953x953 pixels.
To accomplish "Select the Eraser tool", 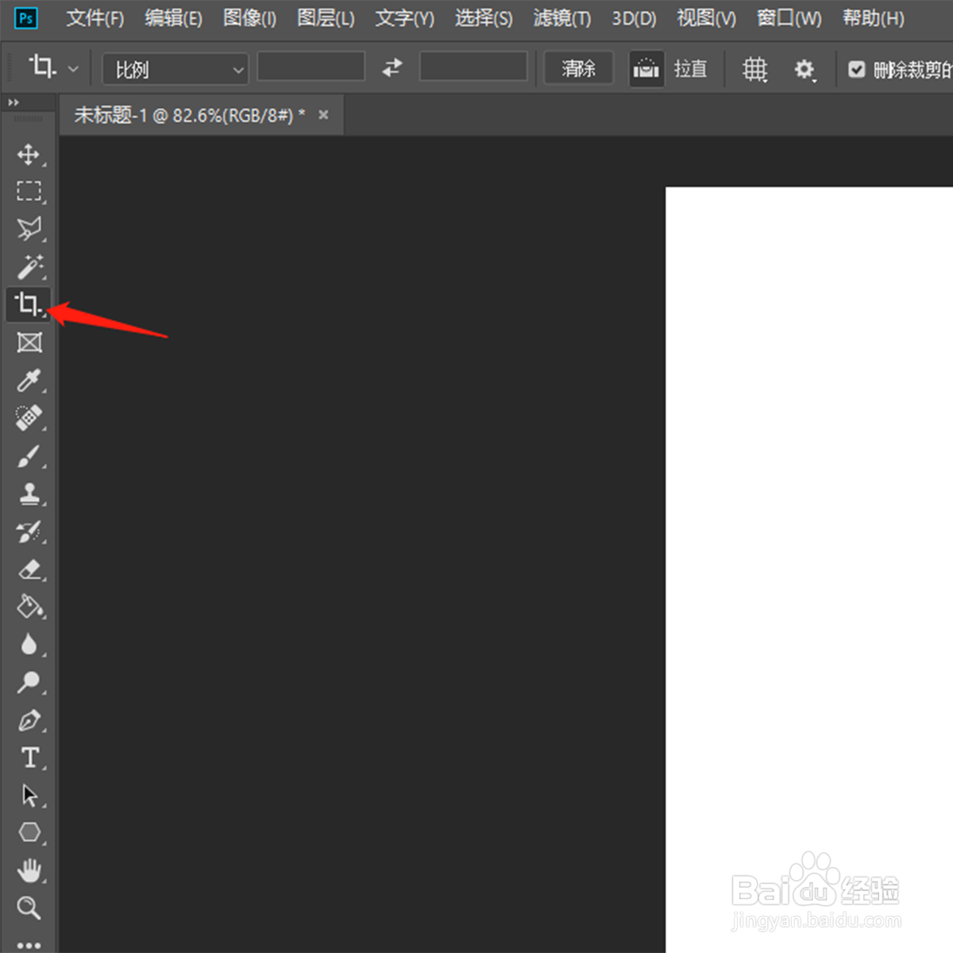I will tap(29, 569).
